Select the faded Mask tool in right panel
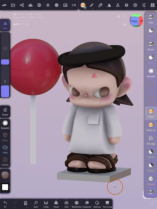Screen dimensions: 157x209 click(151, 86)
